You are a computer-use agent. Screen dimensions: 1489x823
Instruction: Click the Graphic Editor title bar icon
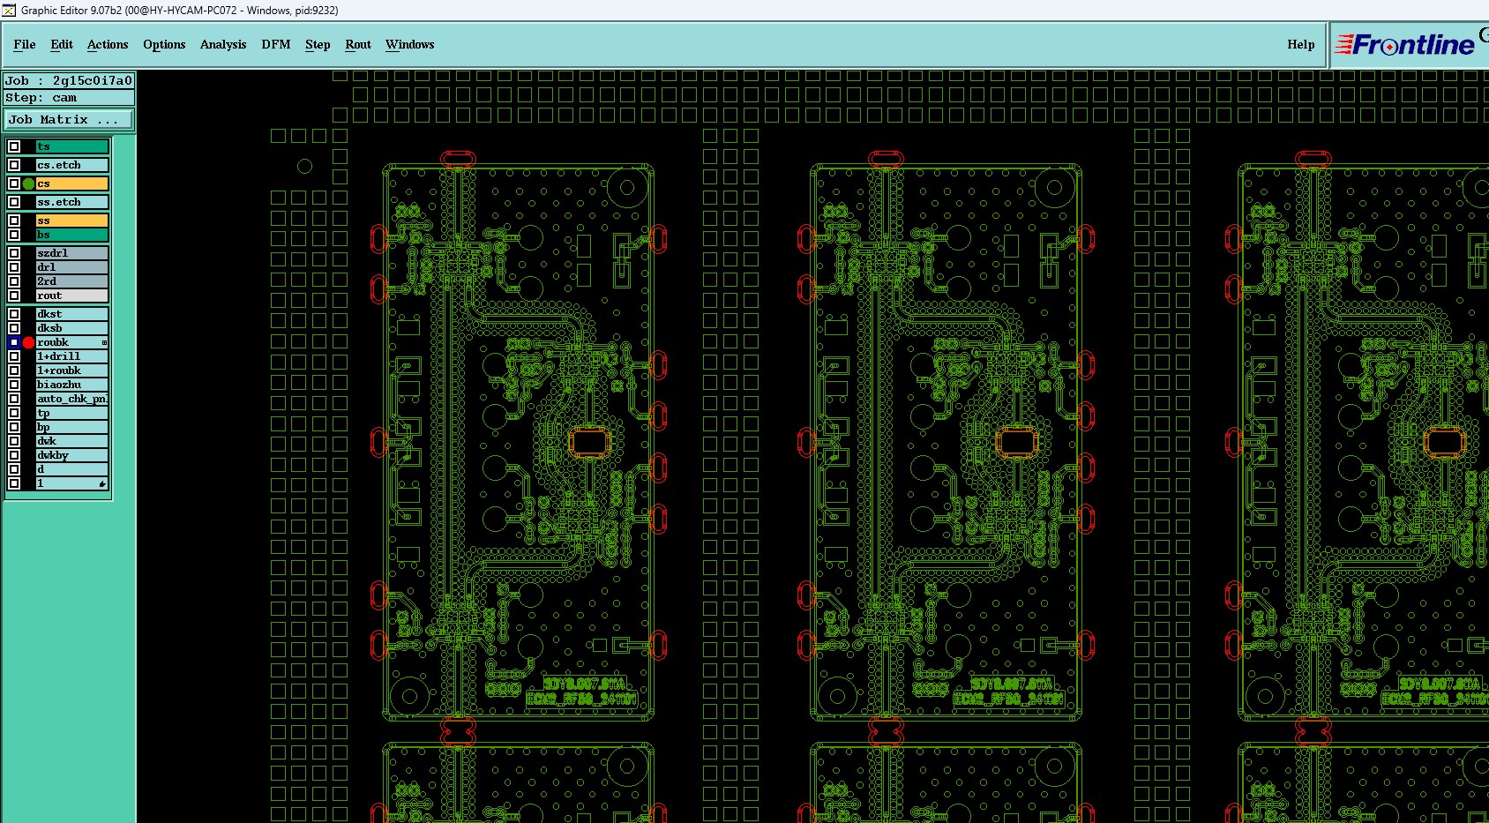(9, 10)
